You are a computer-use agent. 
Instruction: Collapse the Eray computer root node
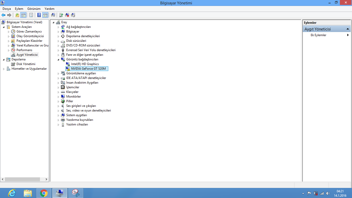tap(53, 22)
